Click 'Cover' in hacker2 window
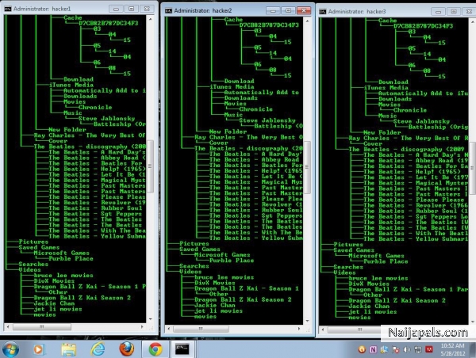This screenshot has width=476, height=358. pos(219,143)
